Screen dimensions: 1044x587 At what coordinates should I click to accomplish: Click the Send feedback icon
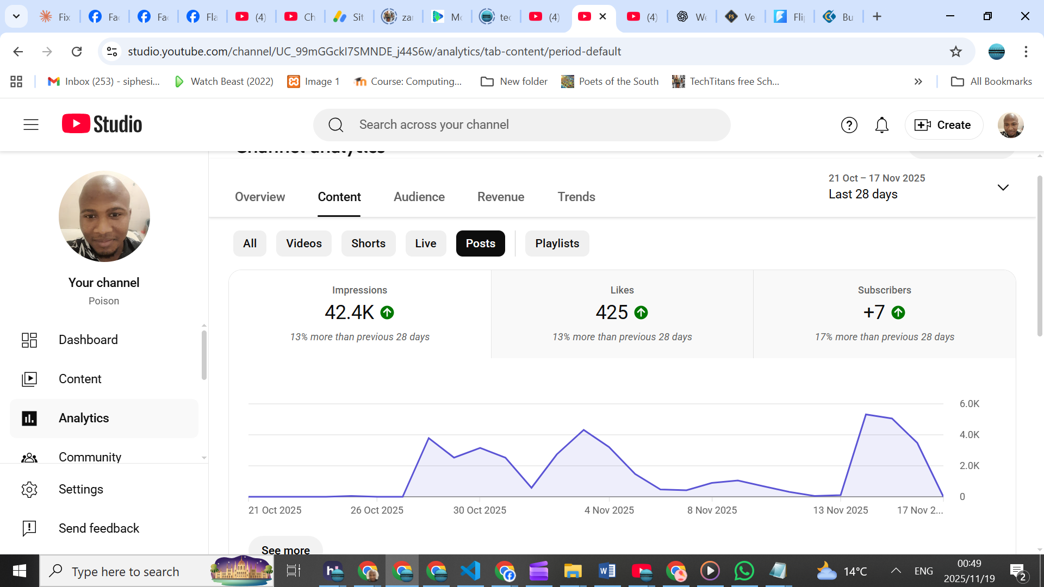(x=29, y=528)
